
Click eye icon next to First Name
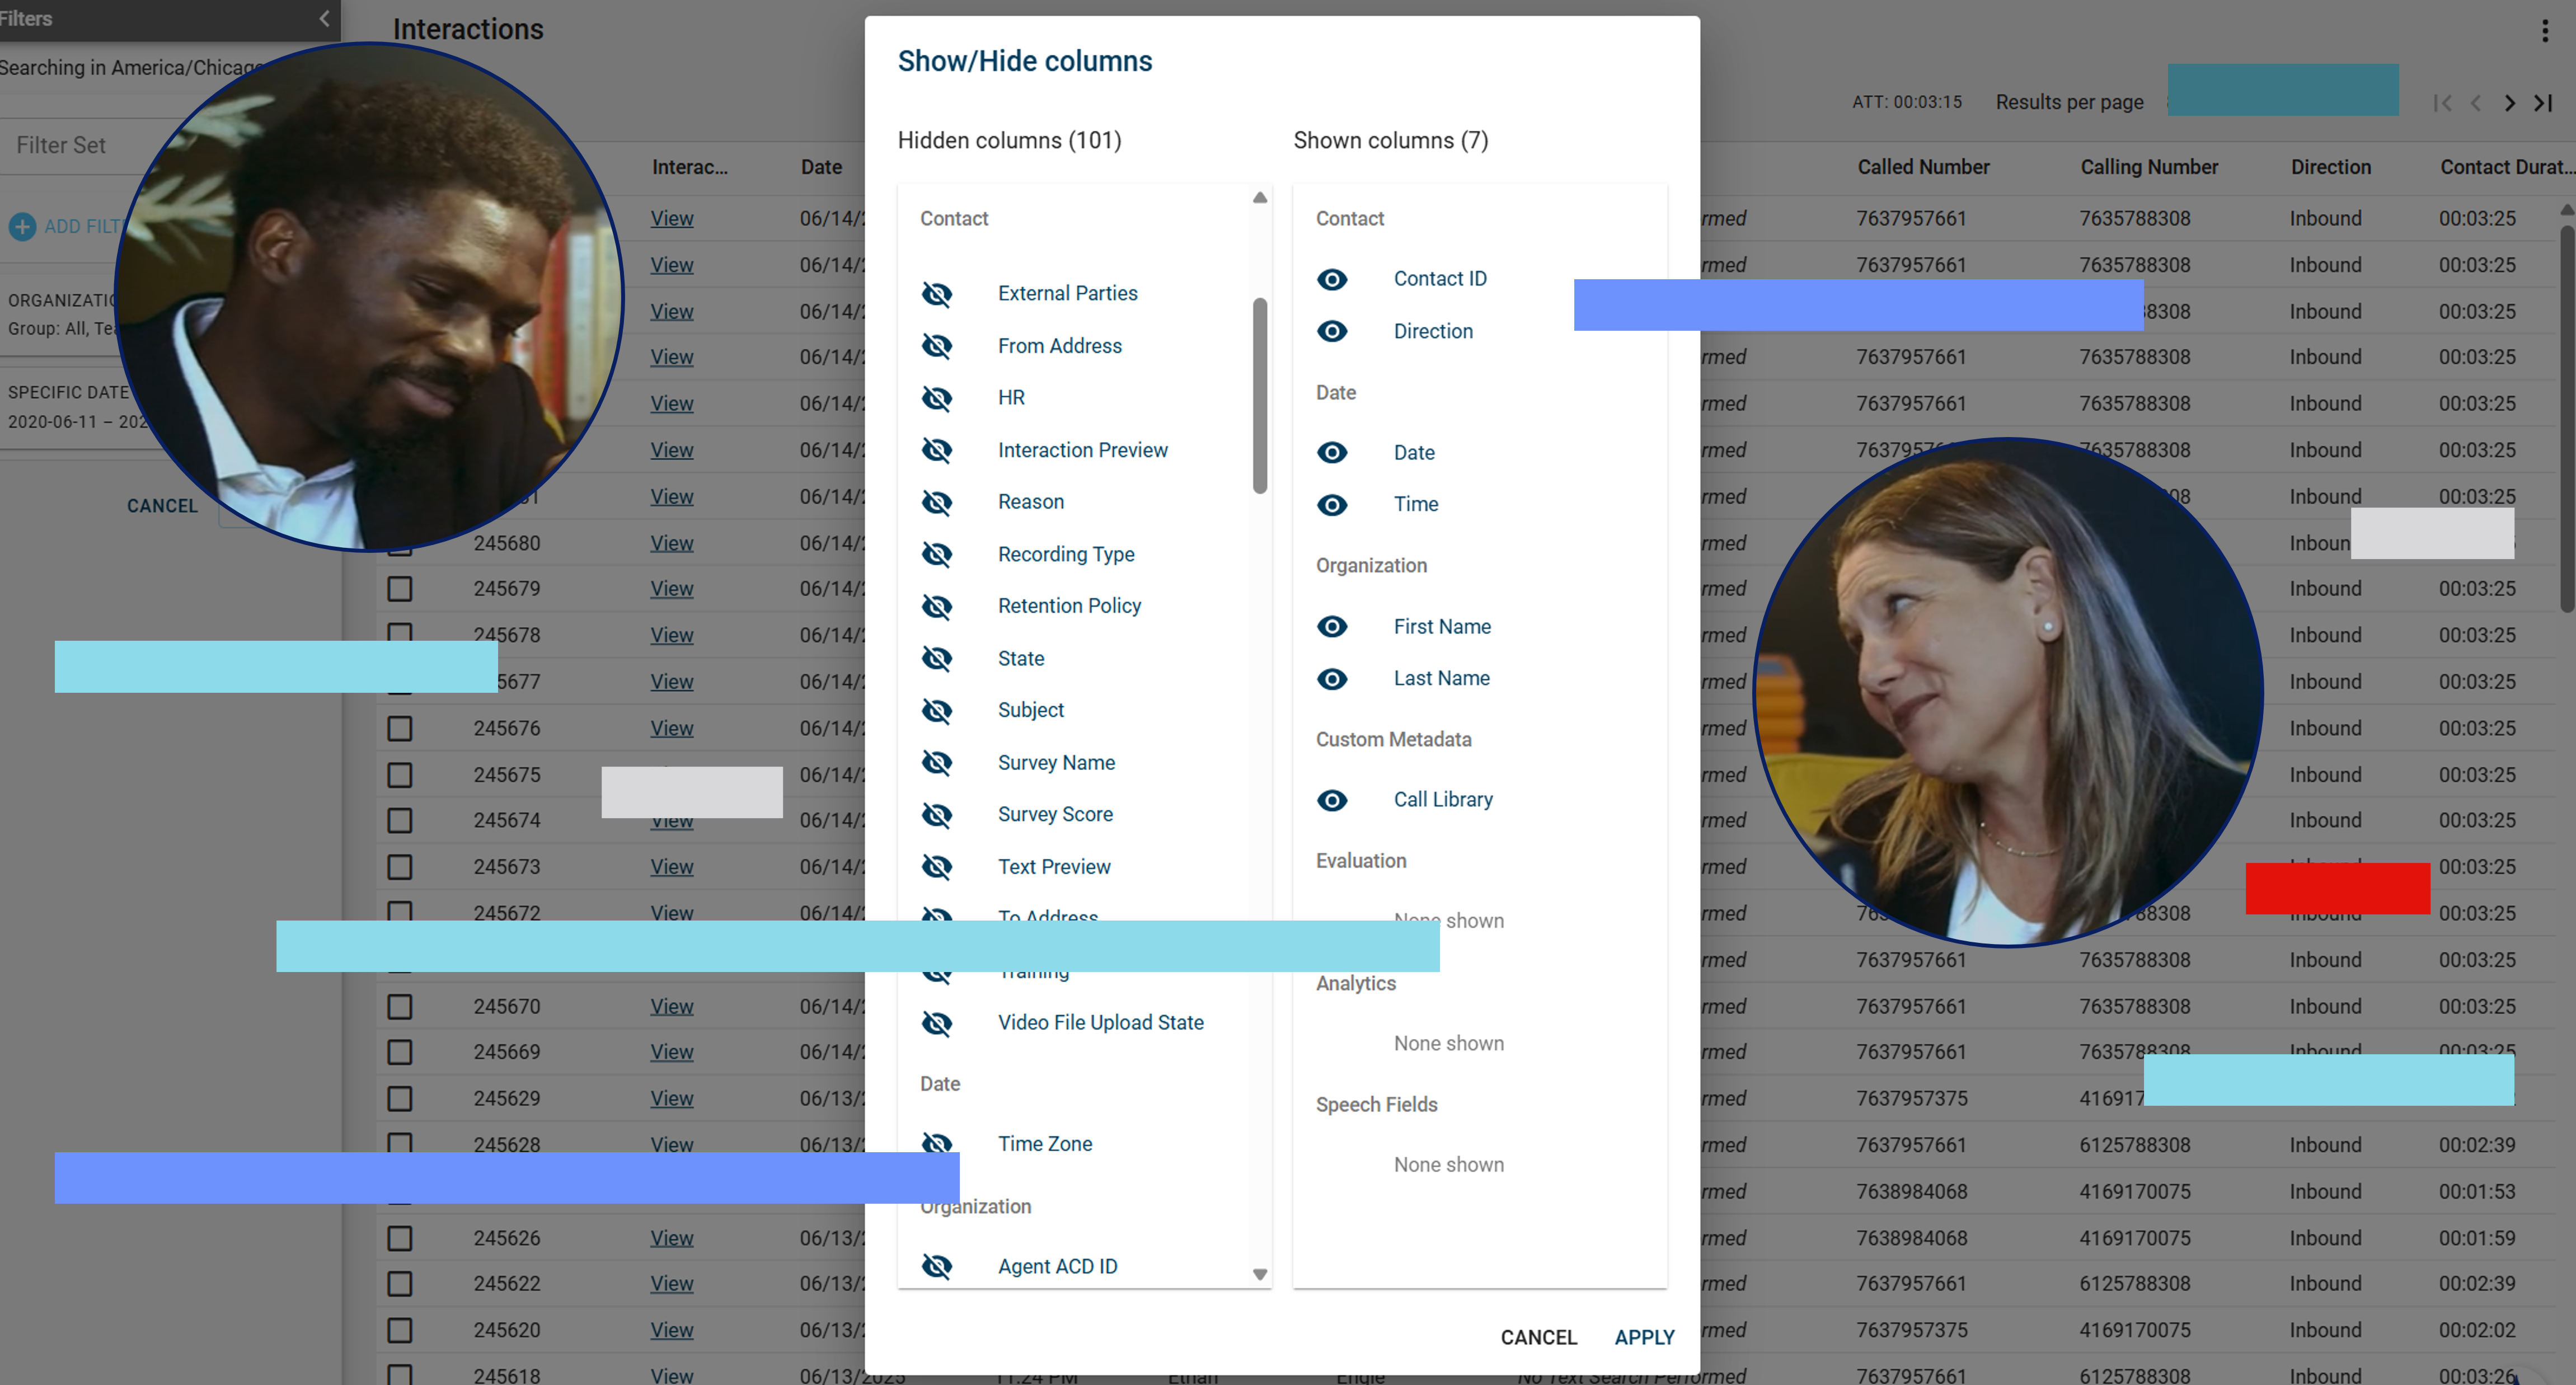pyautogui.click(x=1331, y=627)
